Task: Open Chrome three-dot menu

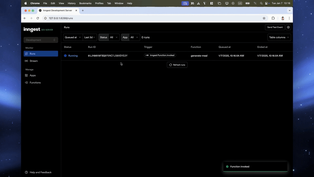Action: click(289, 18)
